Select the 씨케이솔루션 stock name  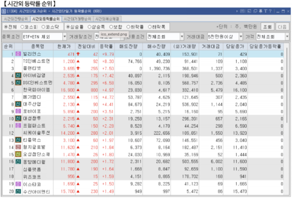coord(36,133)
